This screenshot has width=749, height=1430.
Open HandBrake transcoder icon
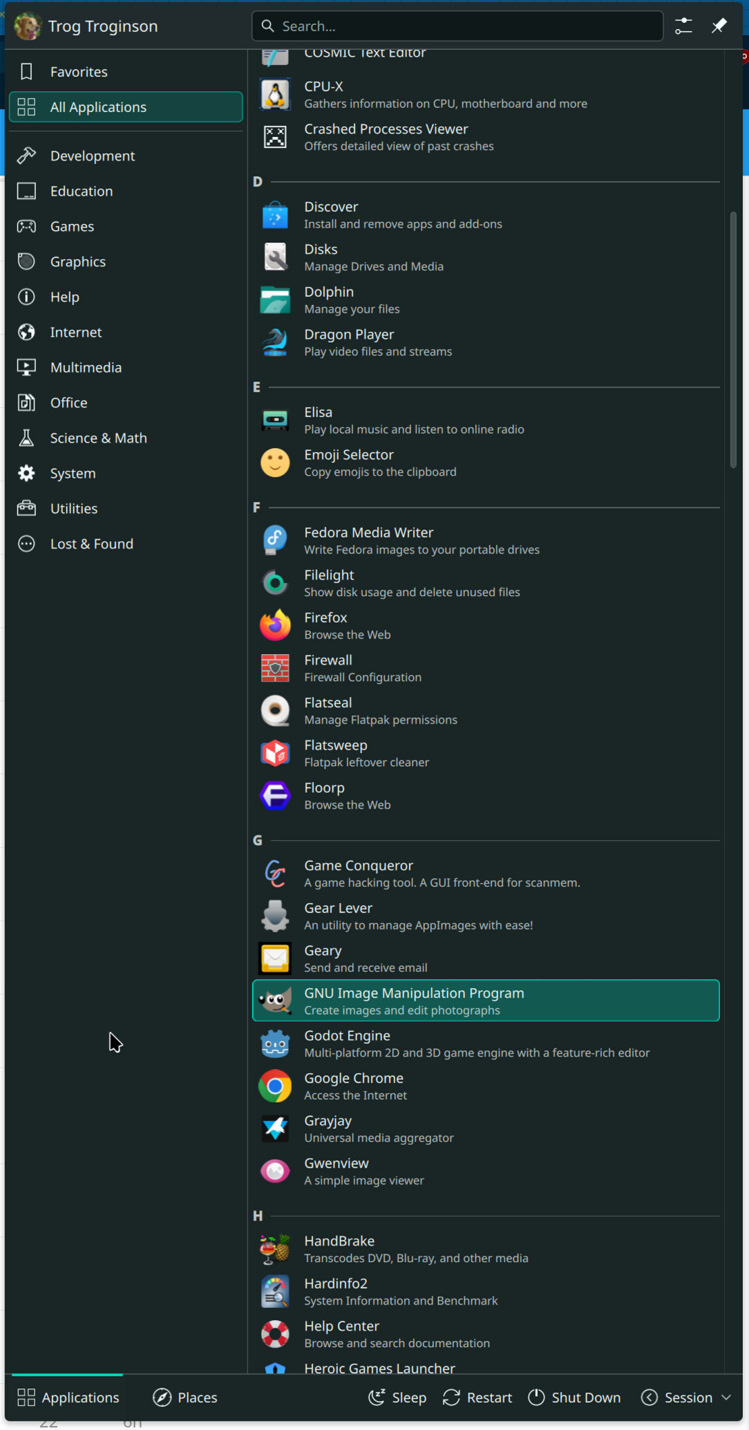(275, 1249)
